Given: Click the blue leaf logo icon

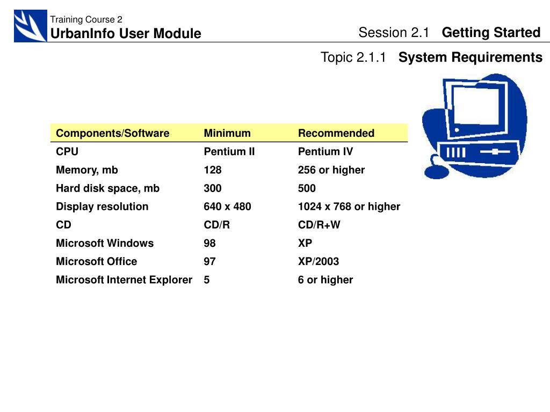Looking at the screenshot, I should 31,26.
